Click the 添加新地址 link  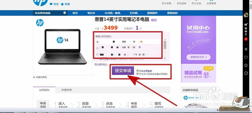click(101, 64)
